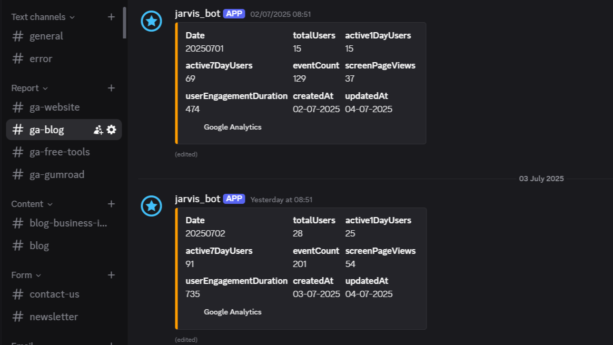This screenshot has width=613, height=345.
Task: Add a channel to Report category
Action: point(111,88)
